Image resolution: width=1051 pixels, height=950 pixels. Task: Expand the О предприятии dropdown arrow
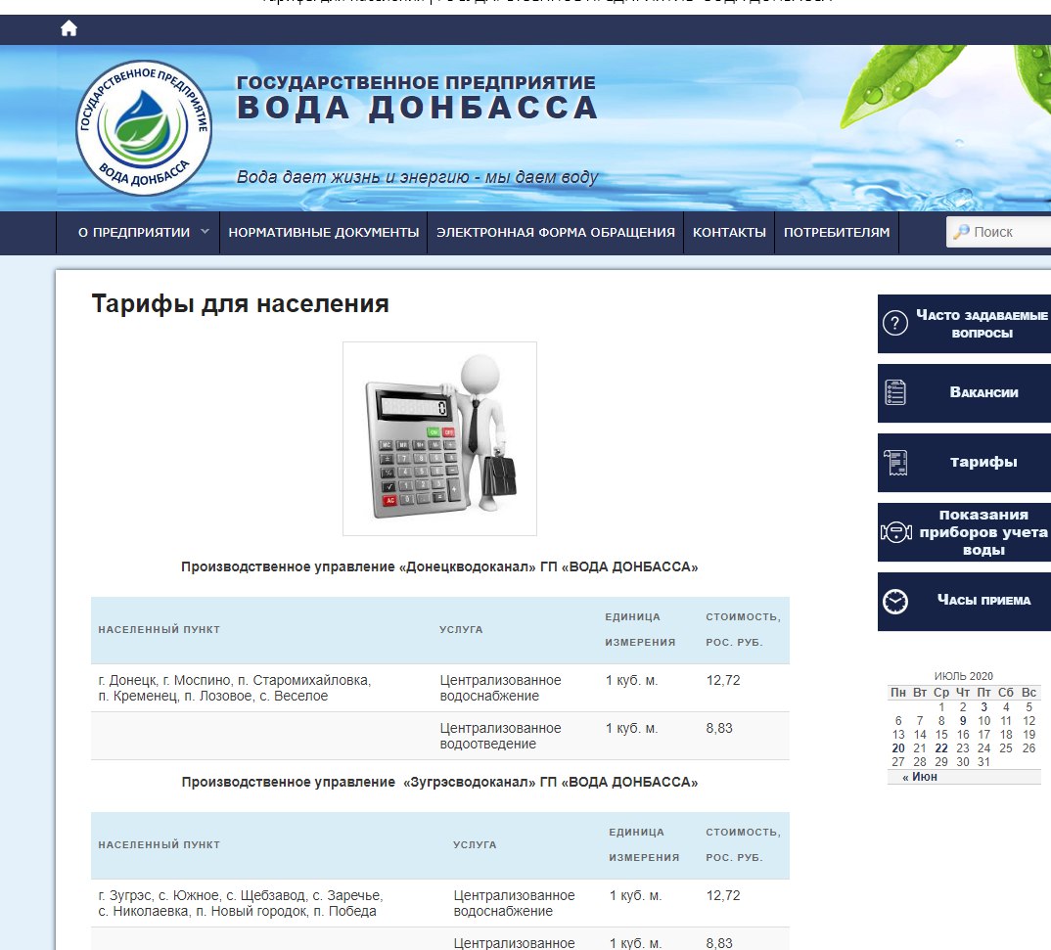206,231
